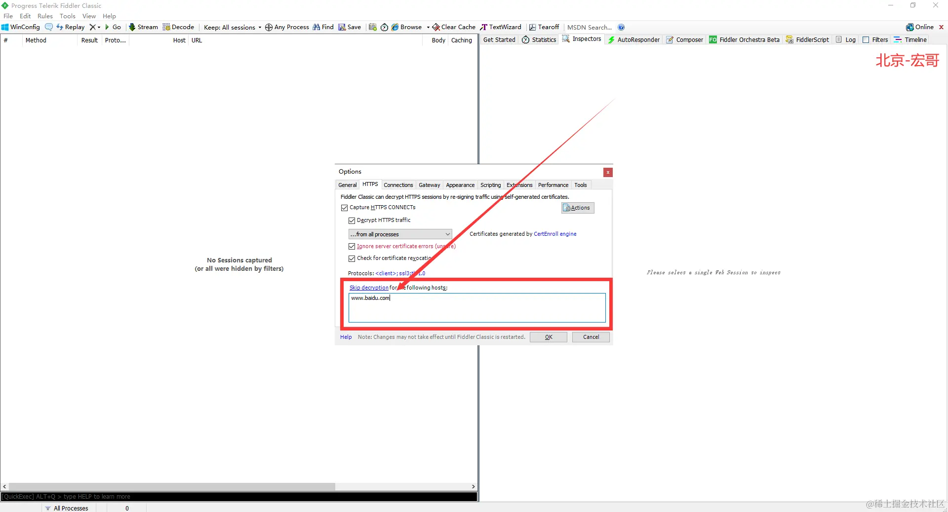This screenshot has width=948, height=512.
Task: Toggle Stream mode in toolbar
Action: pos(143,27)
